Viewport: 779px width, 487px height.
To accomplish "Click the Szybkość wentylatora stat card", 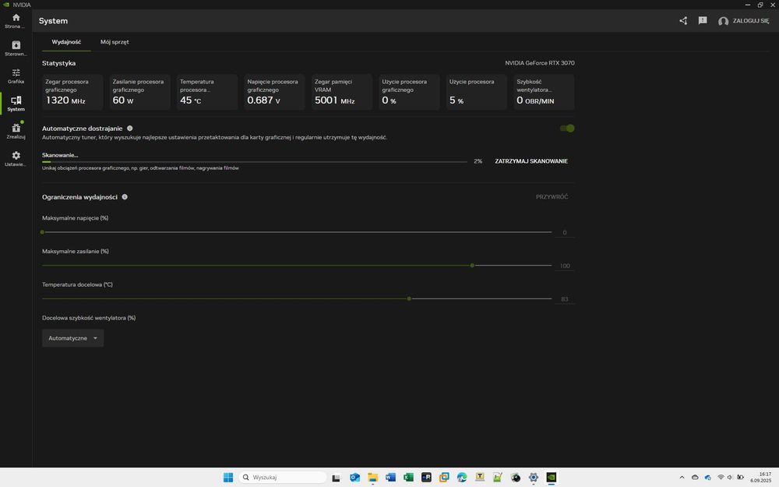I will (544, 92).
